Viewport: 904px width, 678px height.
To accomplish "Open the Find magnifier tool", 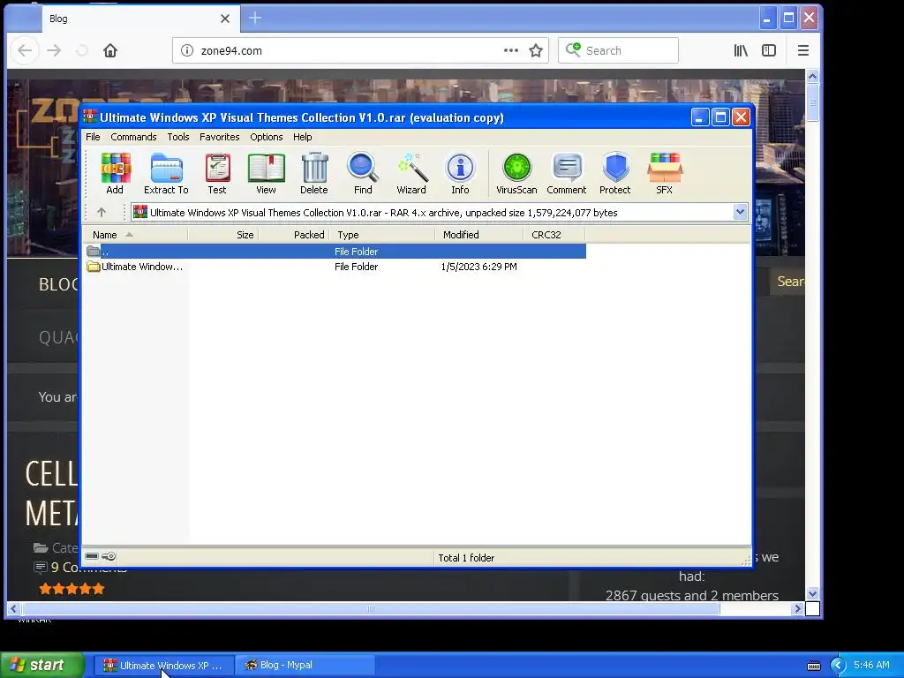I will point(363,173).
